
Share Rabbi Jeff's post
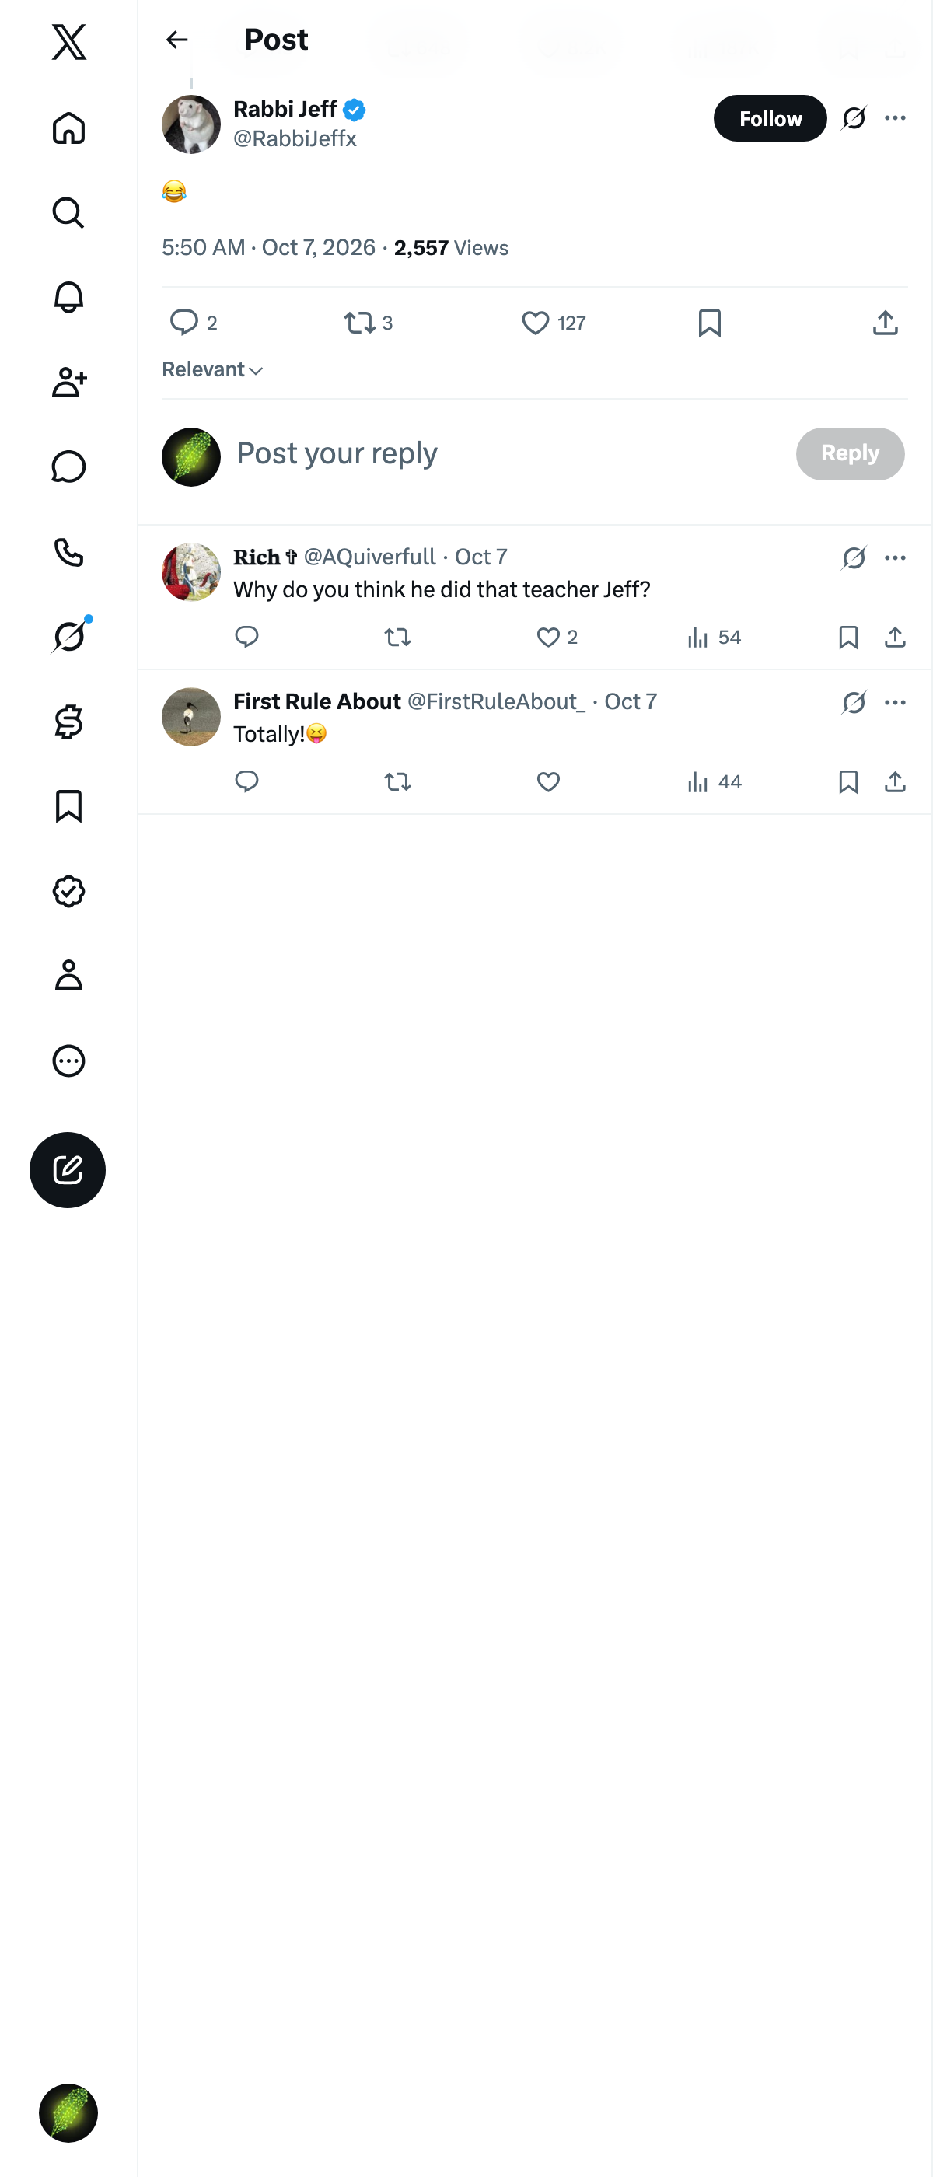(x=885, y=322)
